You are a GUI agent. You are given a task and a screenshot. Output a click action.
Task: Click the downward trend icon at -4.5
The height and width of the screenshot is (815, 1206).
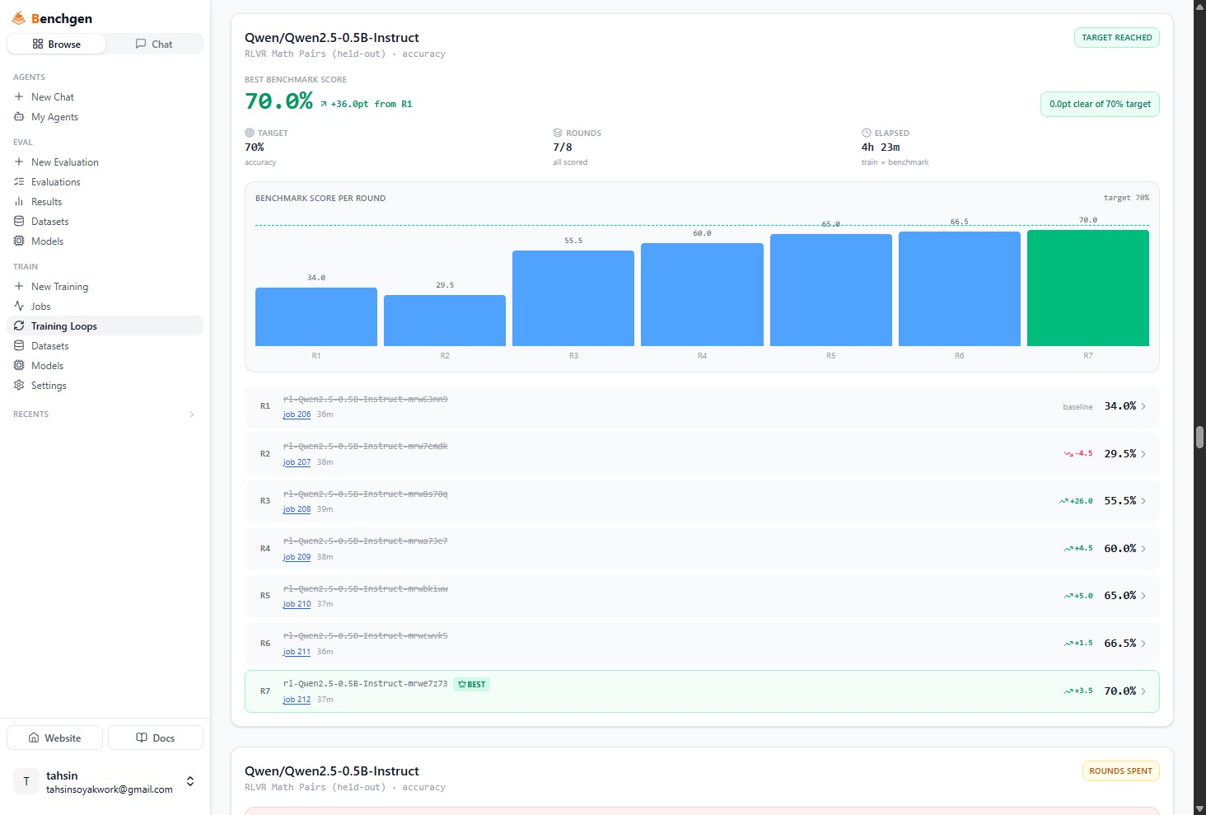[x=1068, y=454]
